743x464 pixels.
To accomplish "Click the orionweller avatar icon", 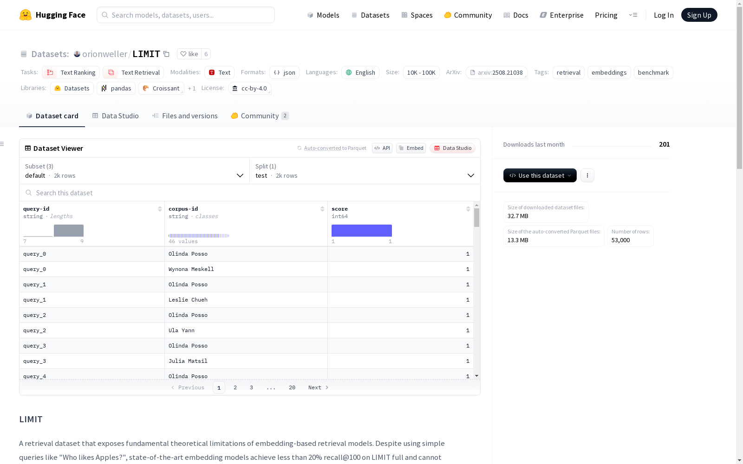I will tap(77, 54).
